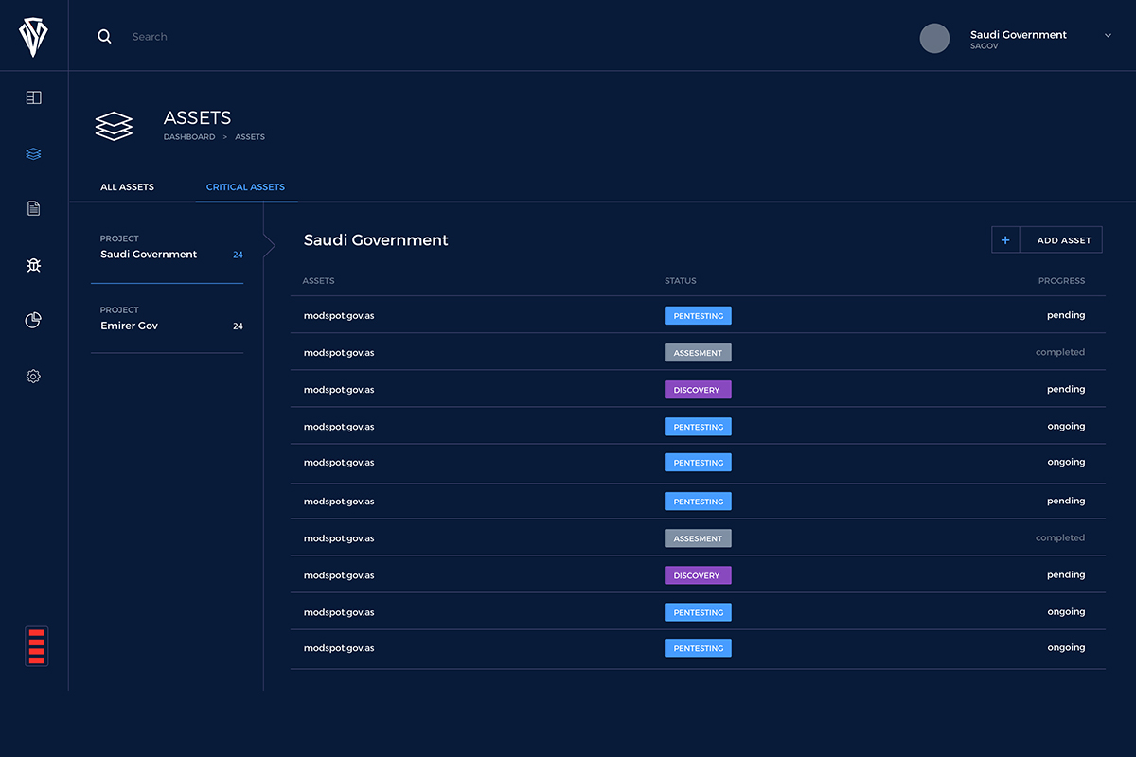Go to DASHBOARD in the breadcrumb
Viewport: 1136px width, 757px height.
tap(189, 137)
